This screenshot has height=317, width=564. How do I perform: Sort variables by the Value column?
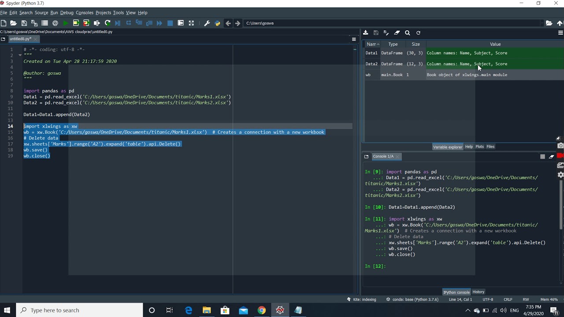click(495, 44)
